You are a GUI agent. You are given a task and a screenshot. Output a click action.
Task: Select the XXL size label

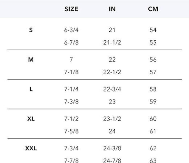click(x=31, y=148)
